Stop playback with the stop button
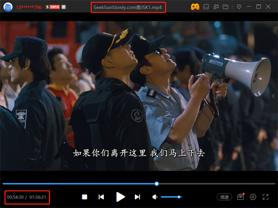 85,197
